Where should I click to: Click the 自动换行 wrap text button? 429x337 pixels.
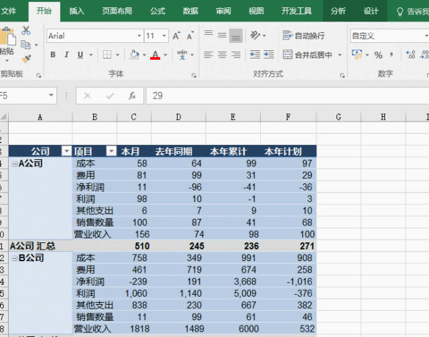tap(304, 36)
